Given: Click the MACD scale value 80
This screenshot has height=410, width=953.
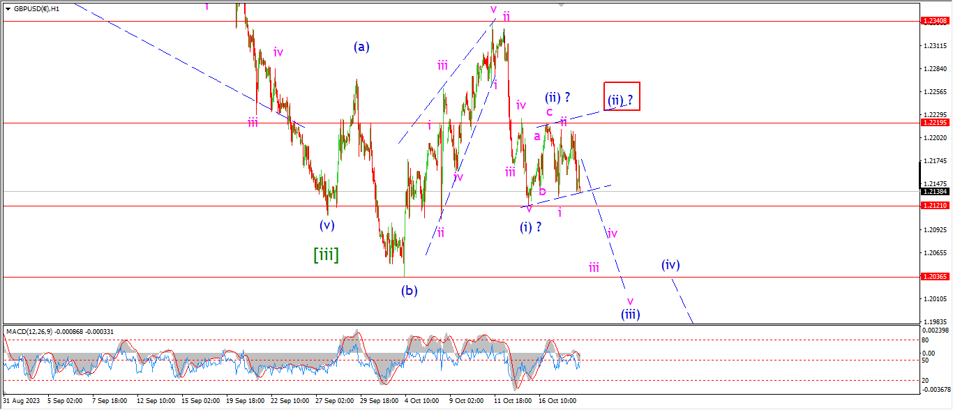Looking at the screenshot, I should click(926, 340).
